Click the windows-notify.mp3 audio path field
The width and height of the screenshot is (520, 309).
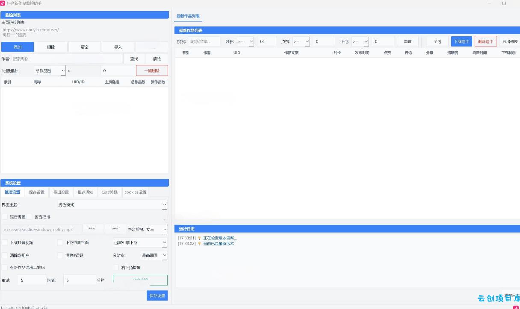click(x=41, y=230)
